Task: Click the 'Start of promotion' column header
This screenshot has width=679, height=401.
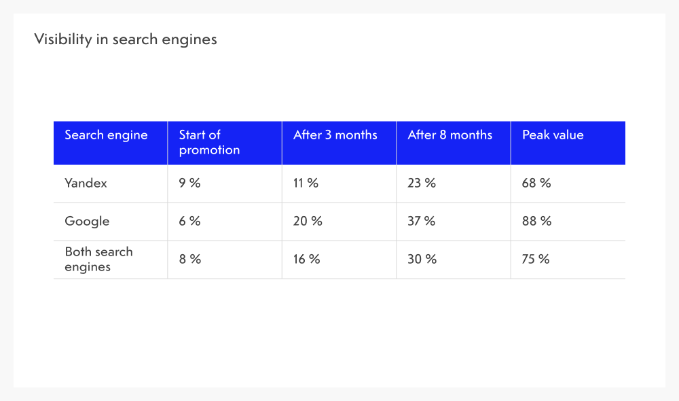Action: pyautogui.click(x=209, y=143)
